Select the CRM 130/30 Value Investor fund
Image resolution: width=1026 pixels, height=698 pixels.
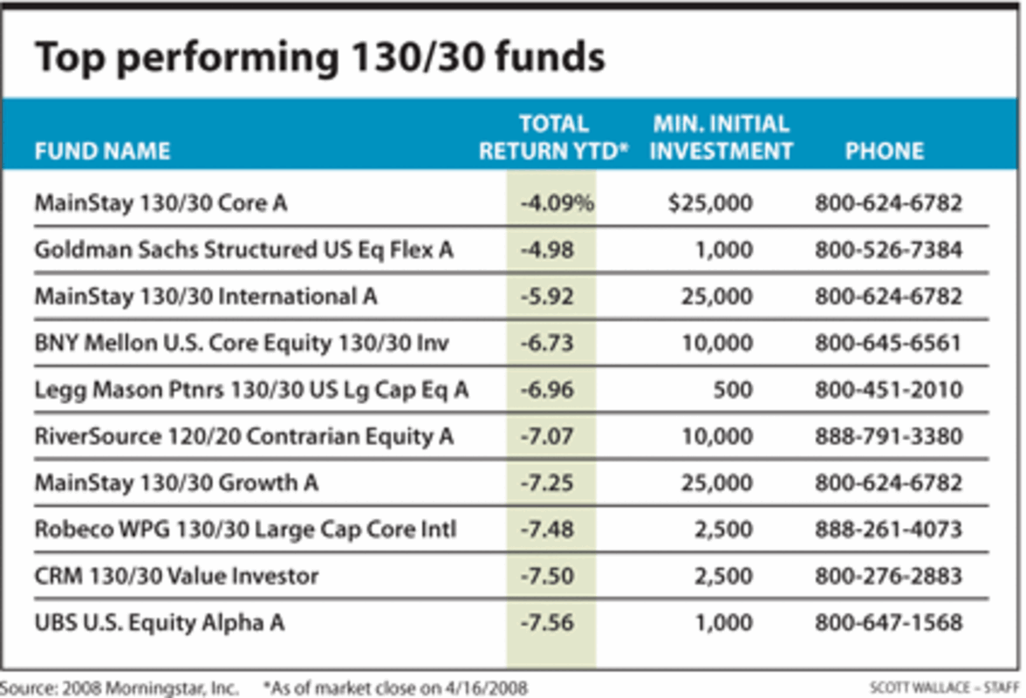coord(176,576)
